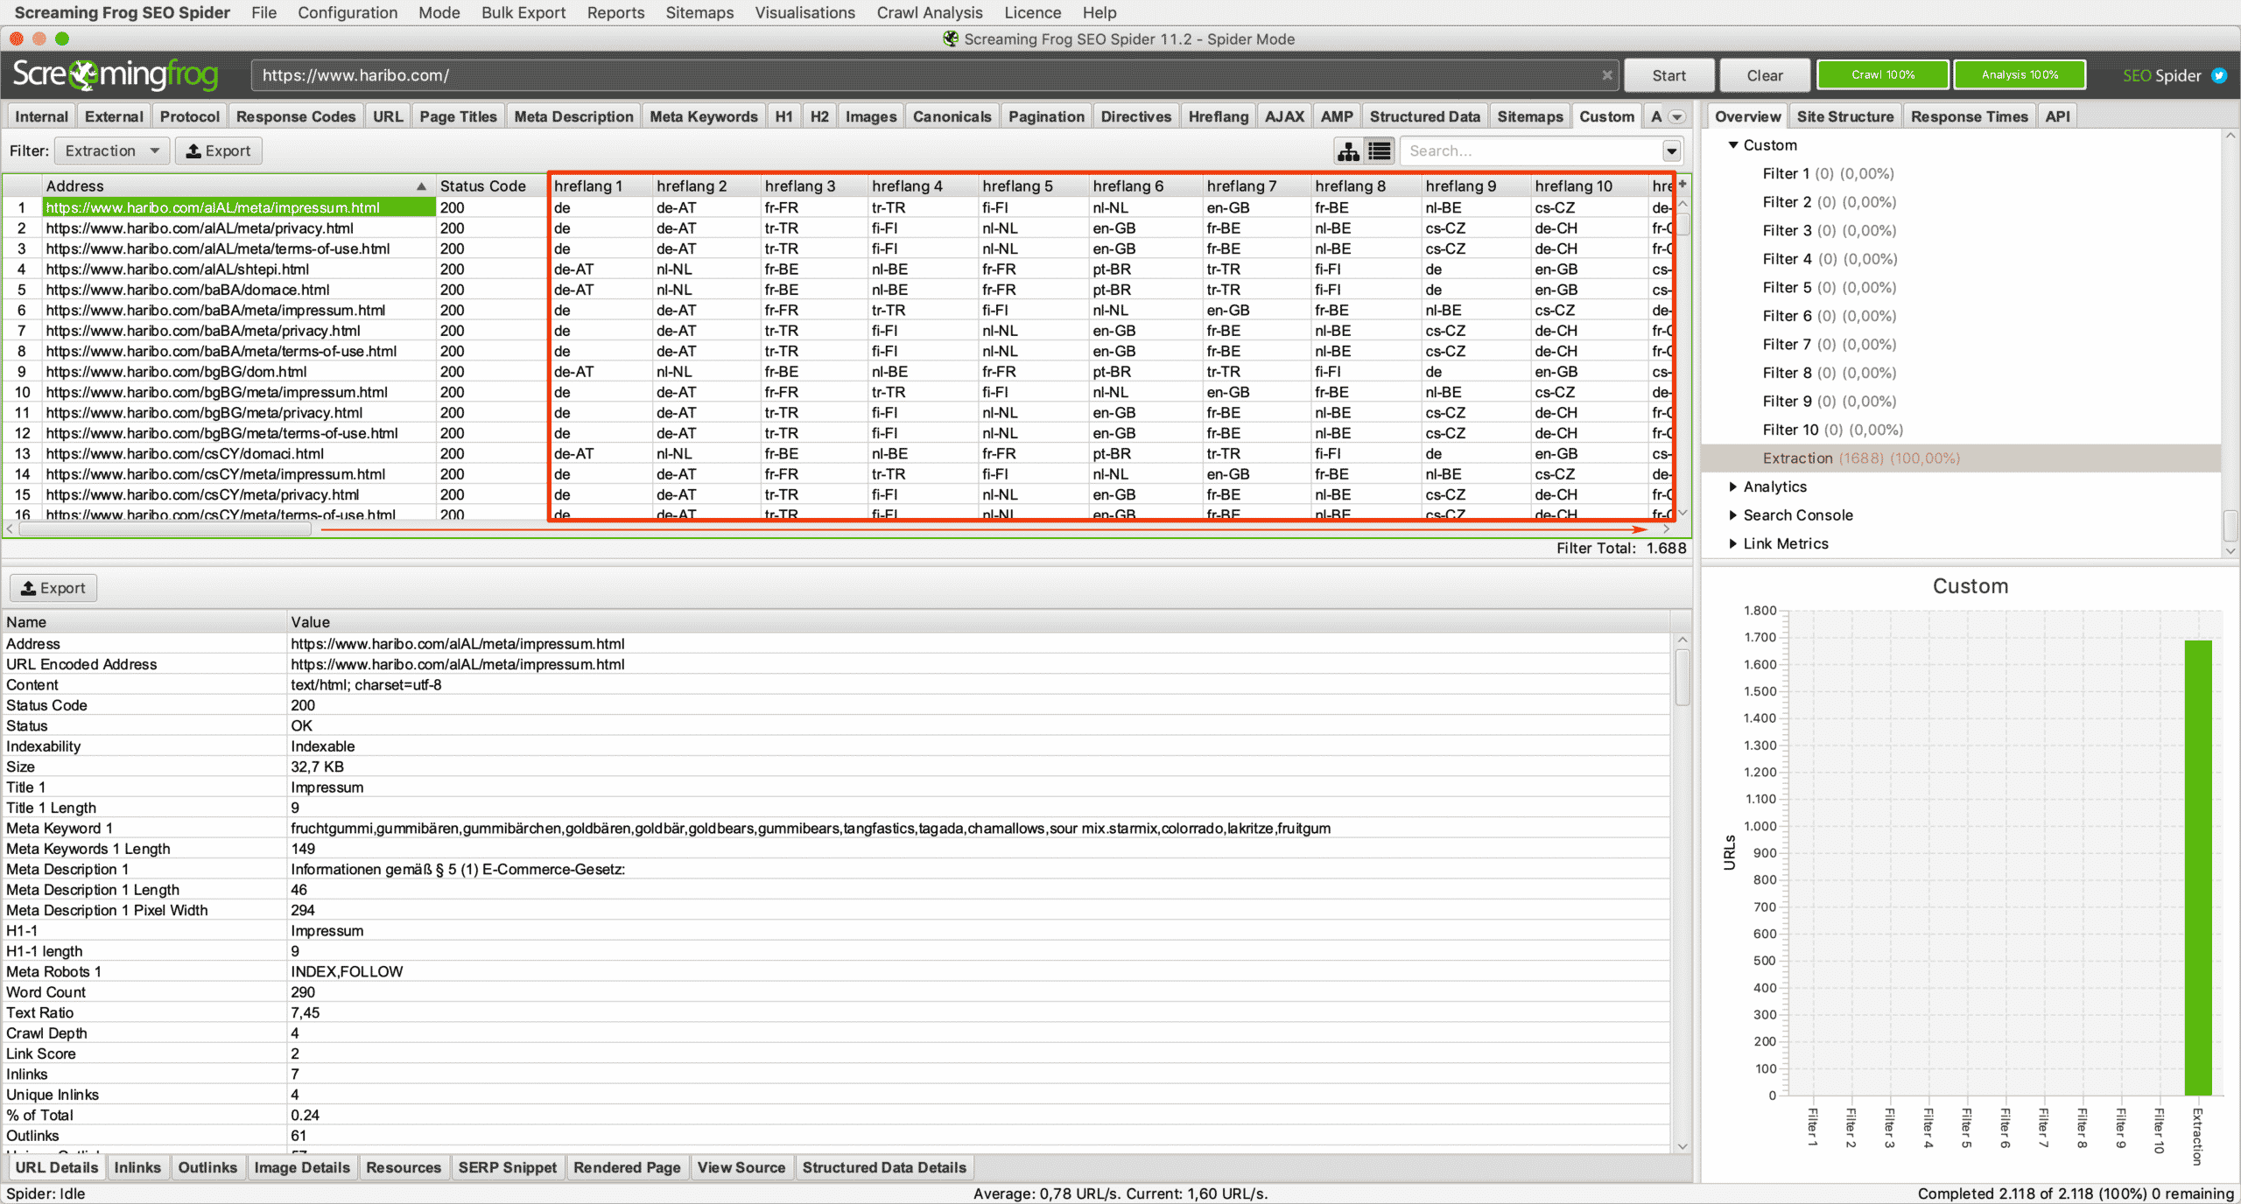Export the Extraction filter results

coord(219,150)
